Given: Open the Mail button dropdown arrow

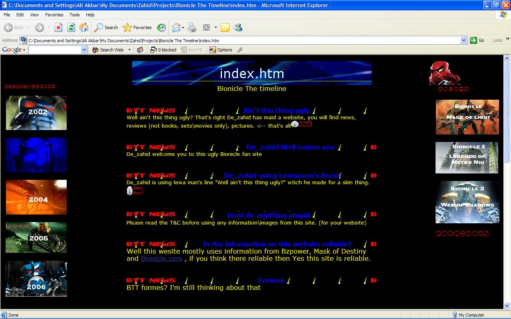Looking at the screenshot, I should [x=183, y=28].
